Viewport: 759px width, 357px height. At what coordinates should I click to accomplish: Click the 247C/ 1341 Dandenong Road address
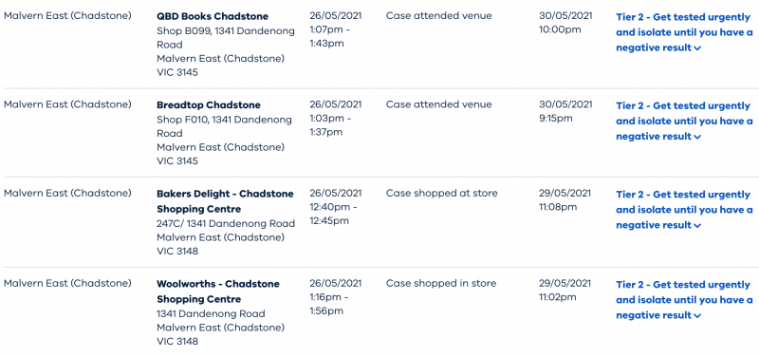click(x=226, y=224)
